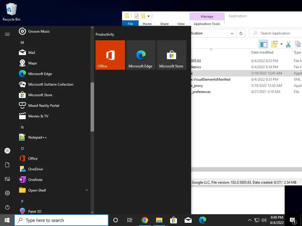The width and height of the screenshot is (302, 226).
Task: Launch Microsoft Solitaire Collection
Action: pos(54,84)
